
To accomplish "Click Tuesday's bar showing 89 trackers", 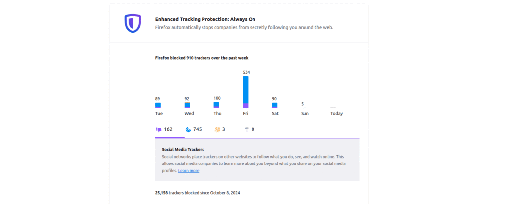I will tap(158, 105).
